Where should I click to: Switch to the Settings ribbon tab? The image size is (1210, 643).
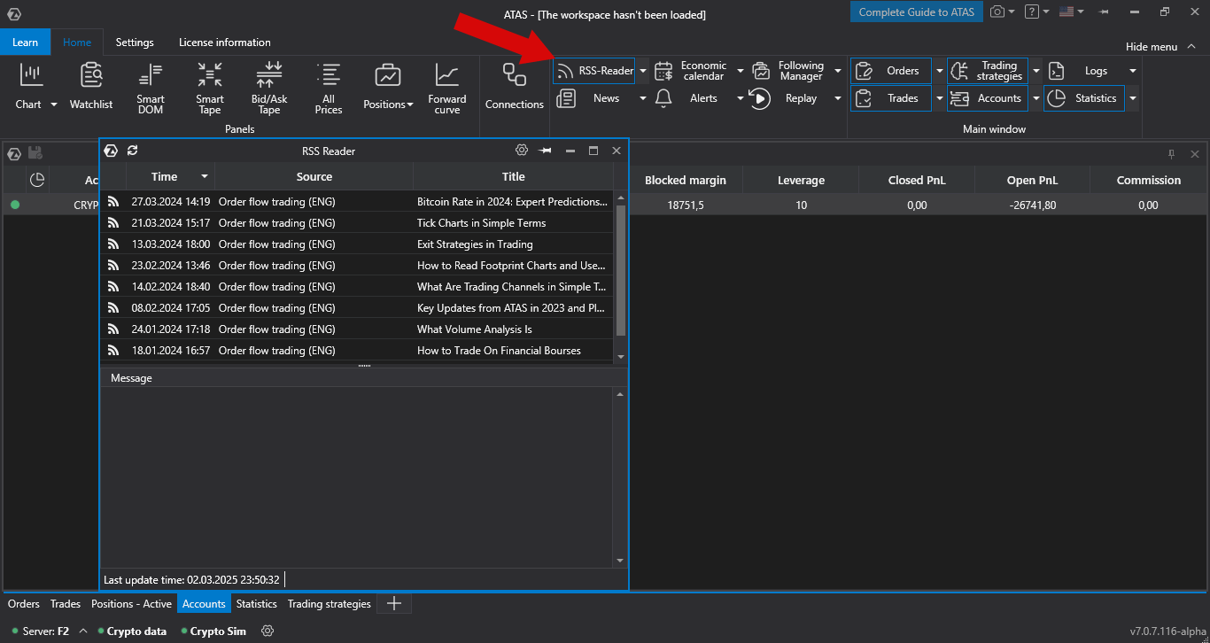coord(135,43)
